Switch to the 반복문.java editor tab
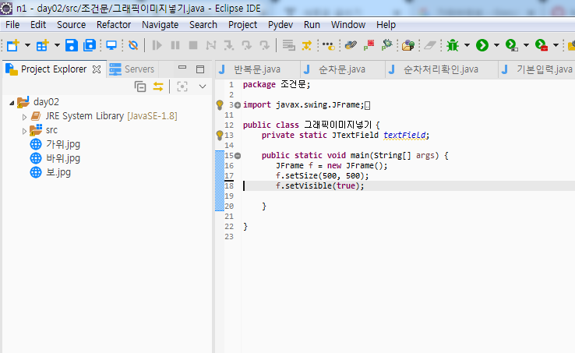 click(256, 69)
